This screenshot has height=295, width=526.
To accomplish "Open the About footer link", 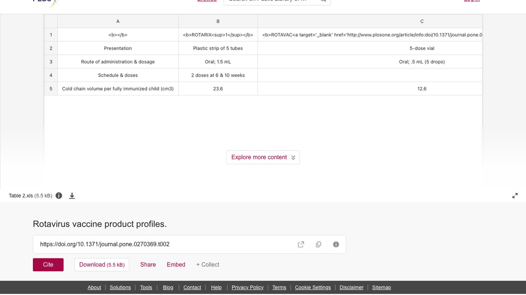I will pos(94,288).
